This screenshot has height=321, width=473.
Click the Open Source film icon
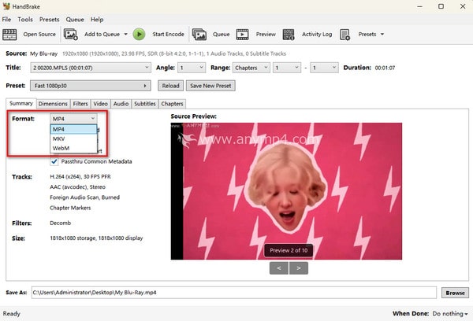pyautogui.click(x=10, y=35)
